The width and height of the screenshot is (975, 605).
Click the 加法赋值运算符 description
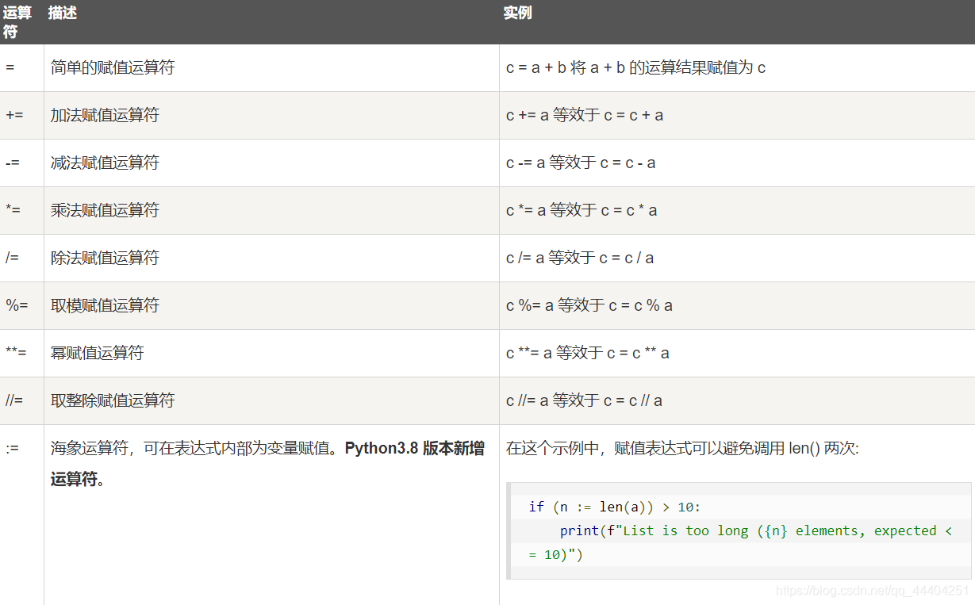tap(105, 115)
